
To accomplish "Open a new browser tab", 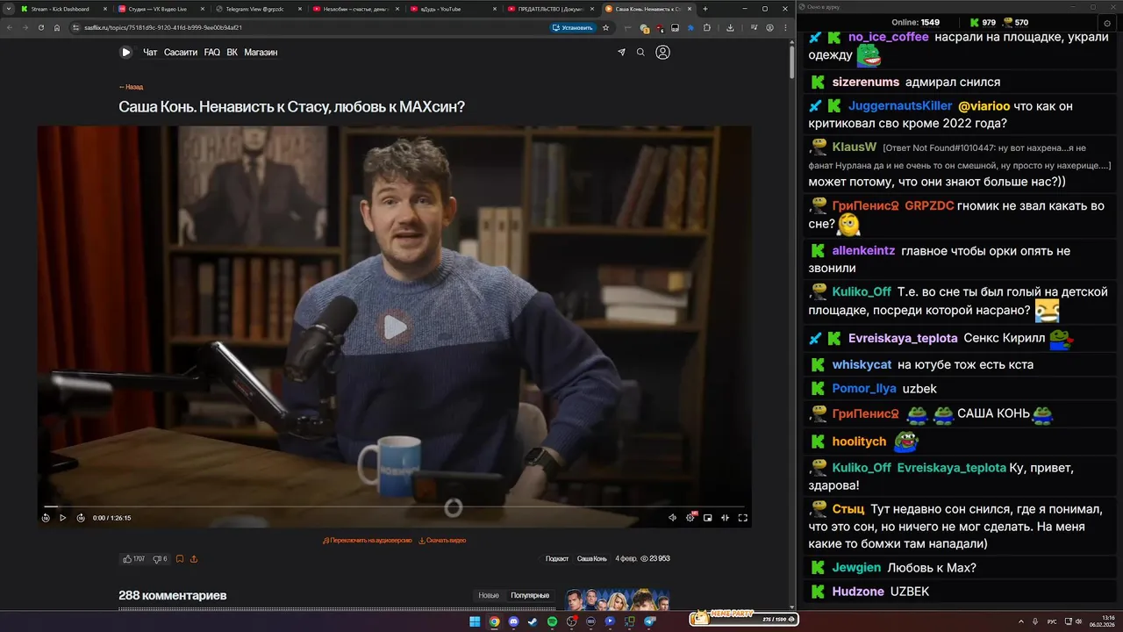I will tap(705, 9).
